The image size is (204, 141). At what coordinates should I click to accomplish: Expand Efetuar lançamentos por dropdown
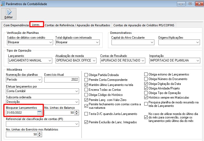[77, 91]
